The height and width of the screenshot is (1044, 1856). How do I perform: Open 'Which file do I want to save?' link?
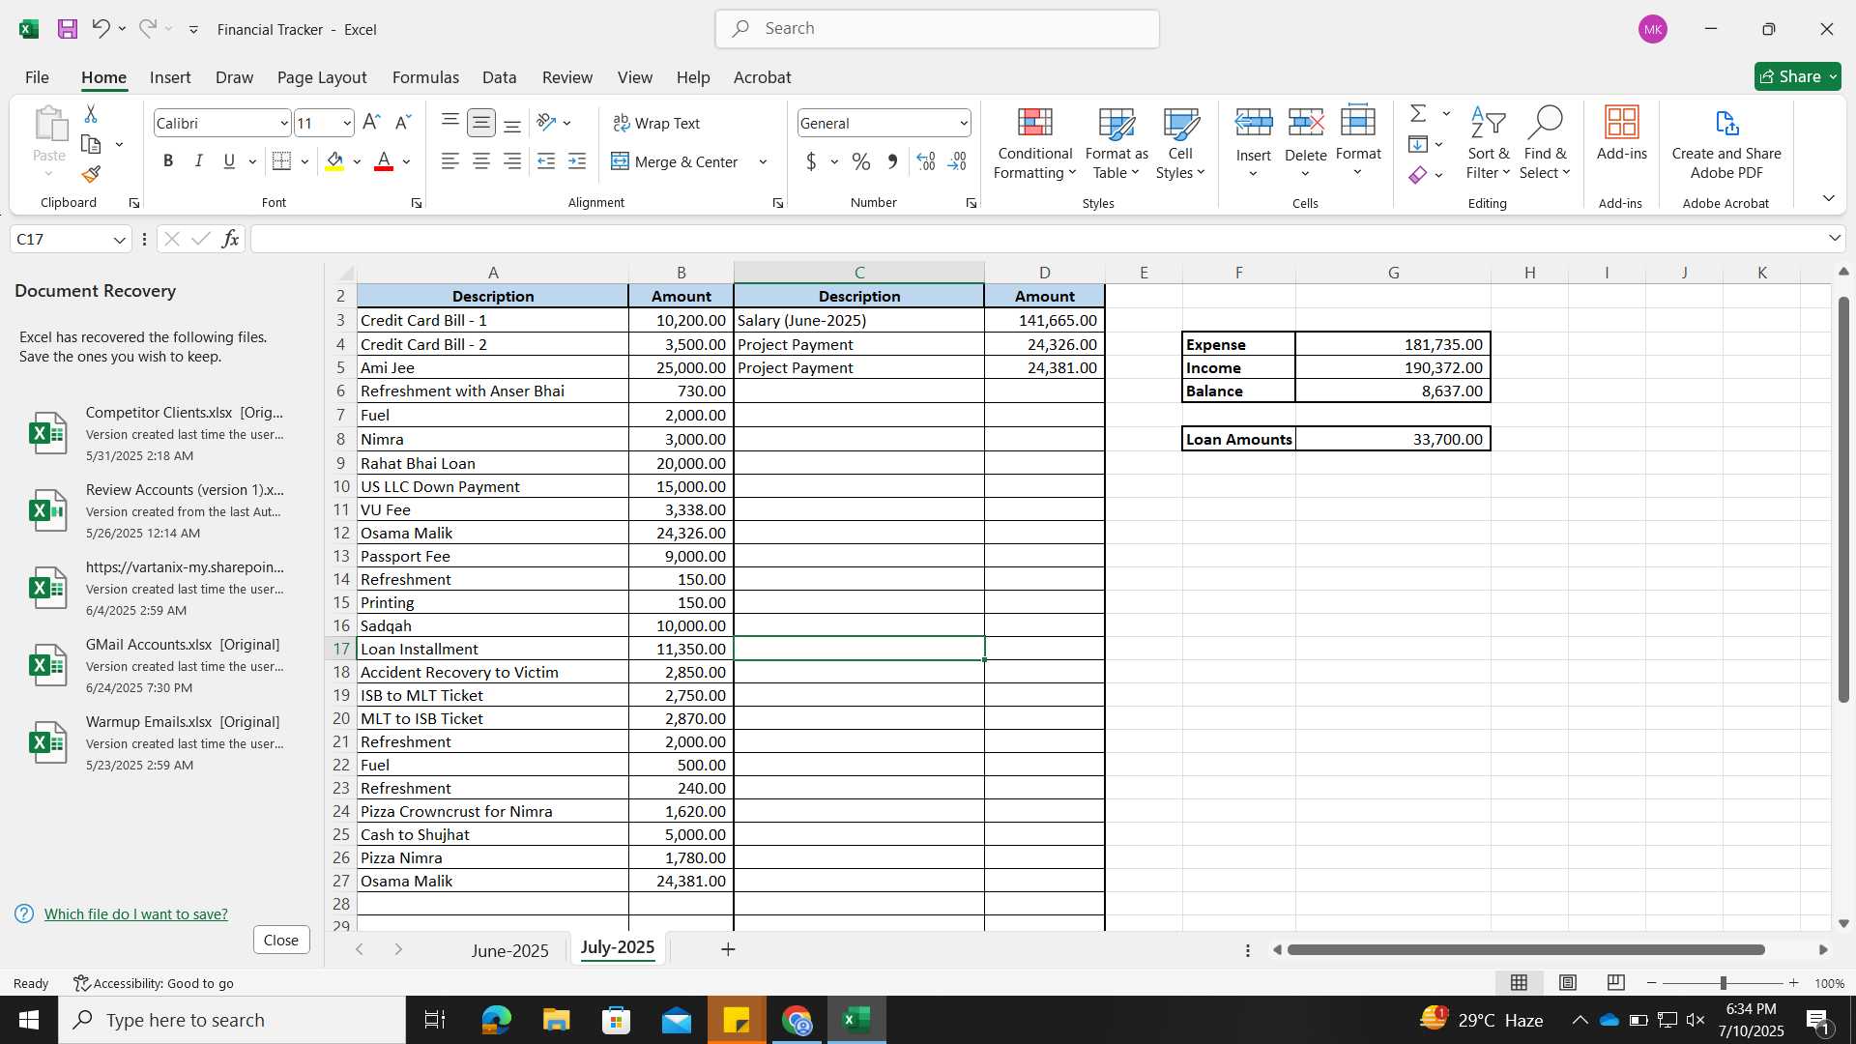tap(135, 913)
